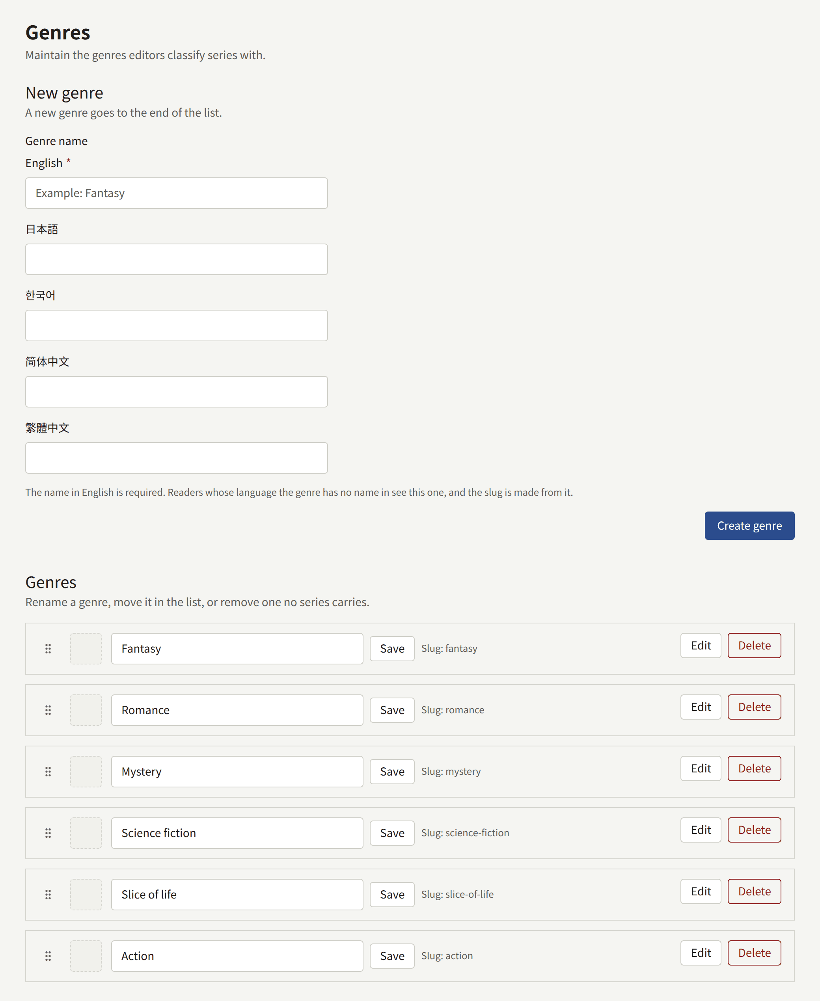Focus the 日本語 genre name field

(x=176, y=259)
